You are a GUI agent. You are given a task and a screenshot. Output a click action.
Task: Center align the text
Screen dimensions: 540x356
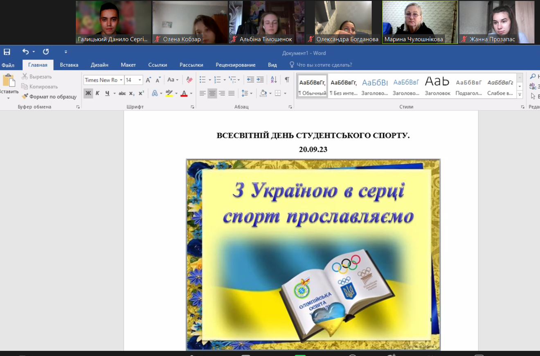click(212, 93)
